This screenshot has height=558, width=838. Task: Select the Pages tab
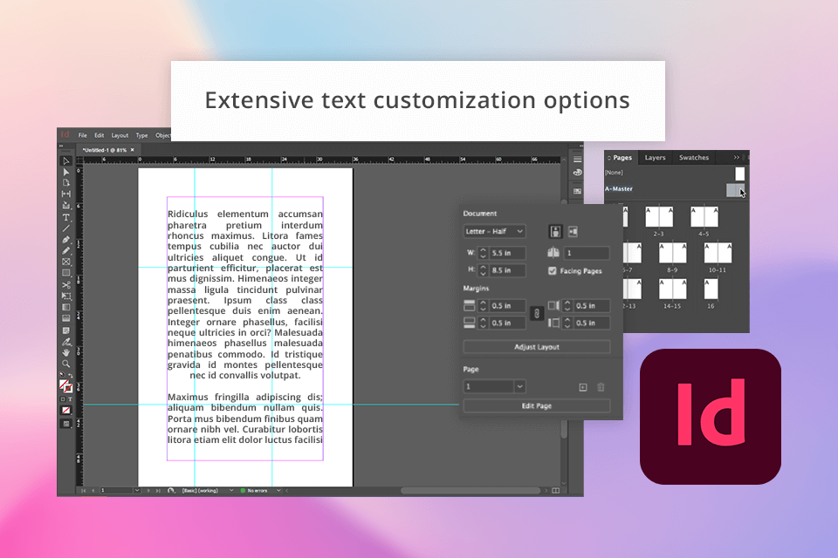622,158
